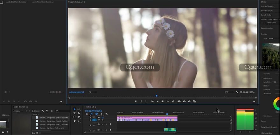Screen dimensions: 280x135
Task: Adjust the Faded Film slider
Action: point(275,82)
